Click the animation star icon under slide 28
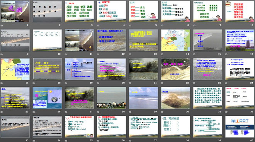Image resolution: width=255 pixels, height=142 pixels. [98, 112]
